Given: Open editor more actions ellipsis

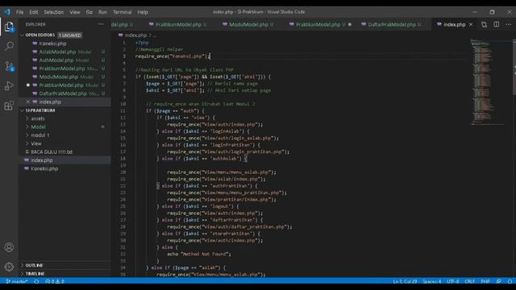Looking at the screenshot, I should (509, 24).
